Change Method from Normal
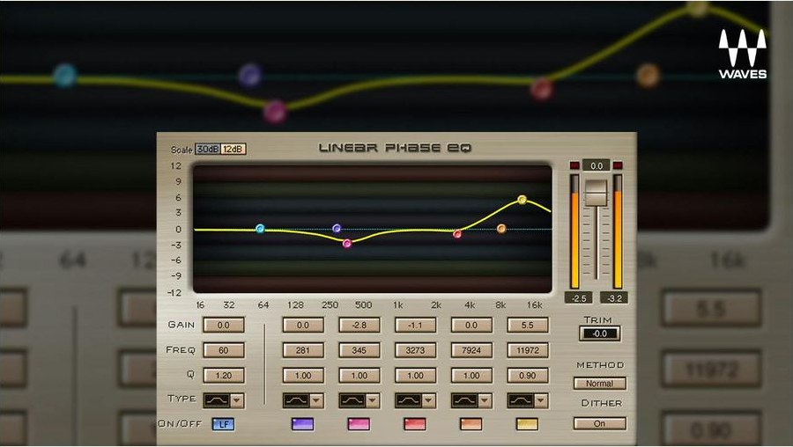 tap(599, 384)
